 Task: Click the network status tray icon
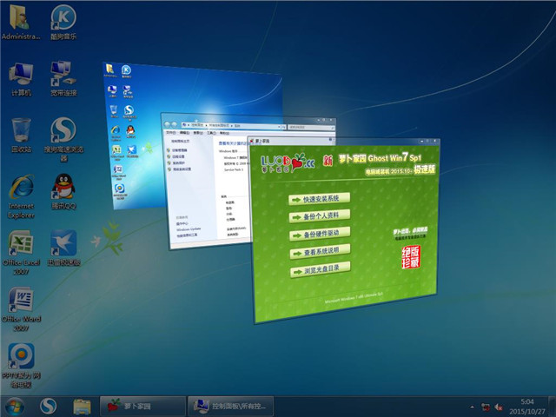pyautogui.click(x=486, y=407)
